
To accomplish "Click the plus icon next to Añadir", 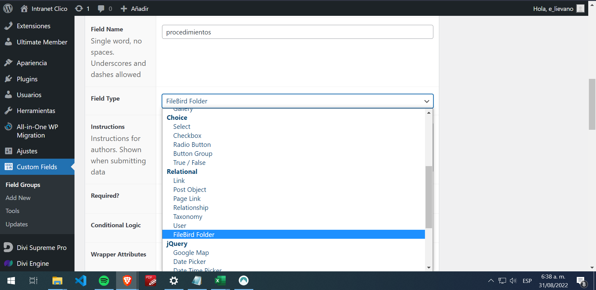I will pos(124,9).
